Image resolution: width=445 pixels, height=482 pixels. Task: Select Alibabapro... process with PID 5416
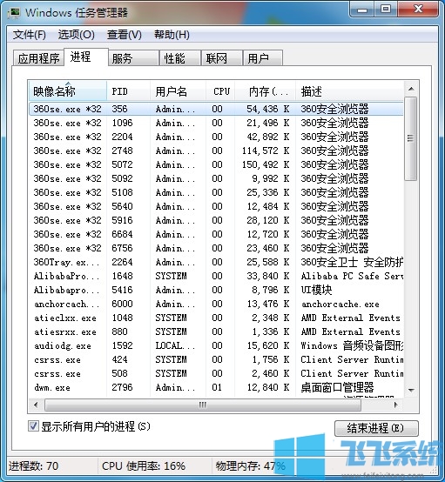[216, 290]
